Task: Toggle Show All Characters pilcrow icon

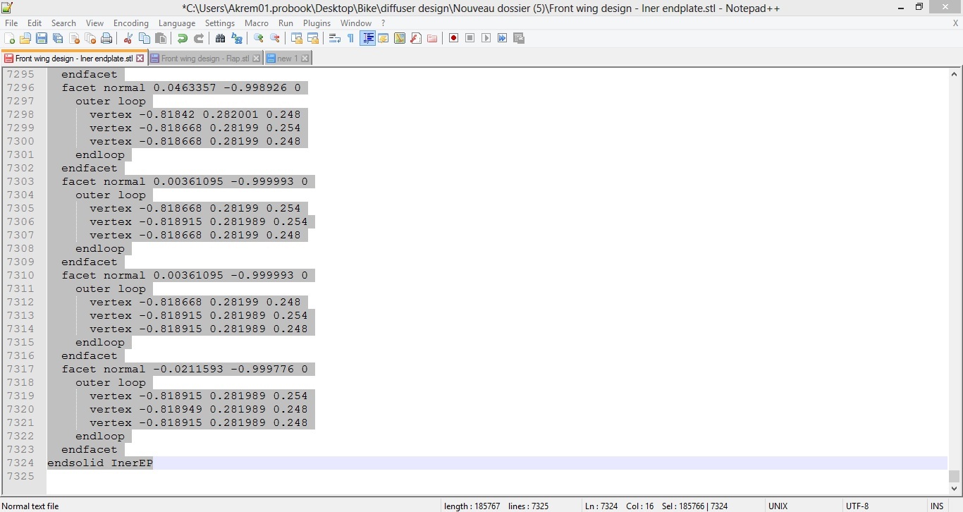Action: click(x=351, y=38)
